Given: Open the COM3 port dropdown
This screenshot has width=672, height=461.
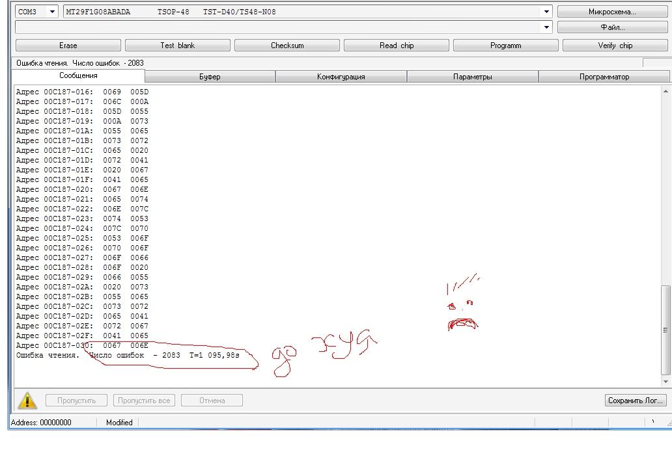Looking at the screenshot, I should click(52, 12).
